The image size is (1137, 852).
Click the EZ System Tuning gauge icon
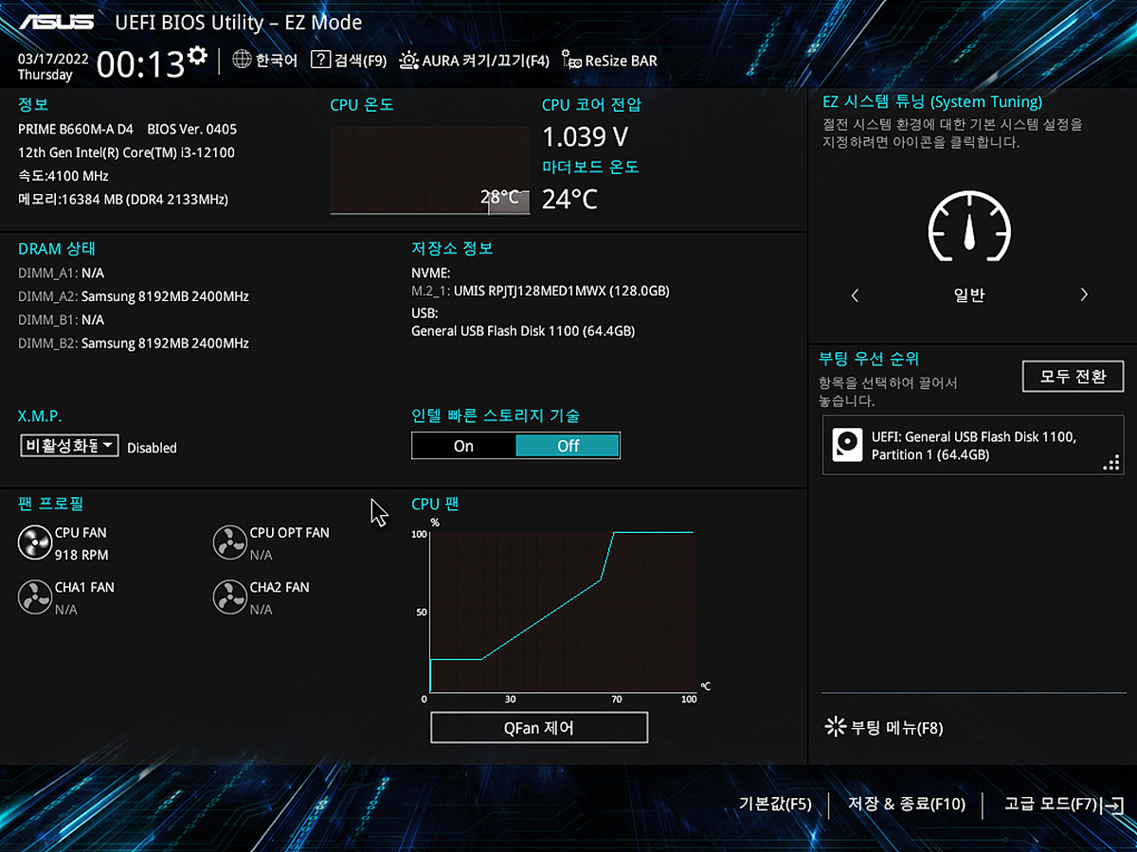[969, 227]
